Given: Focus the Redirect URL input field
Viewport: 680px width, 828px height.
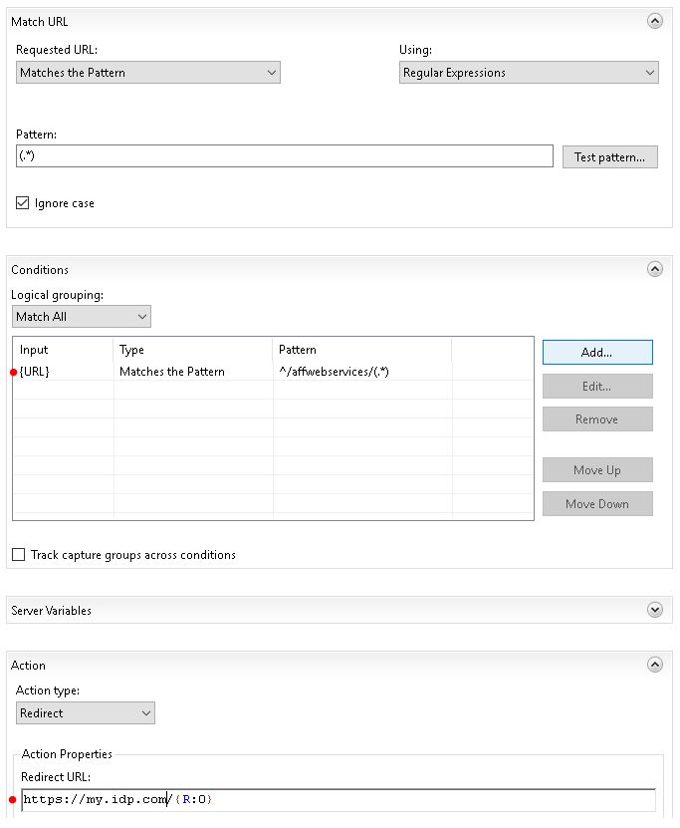Looking at the screenshot, I should (x=339, y=799).
